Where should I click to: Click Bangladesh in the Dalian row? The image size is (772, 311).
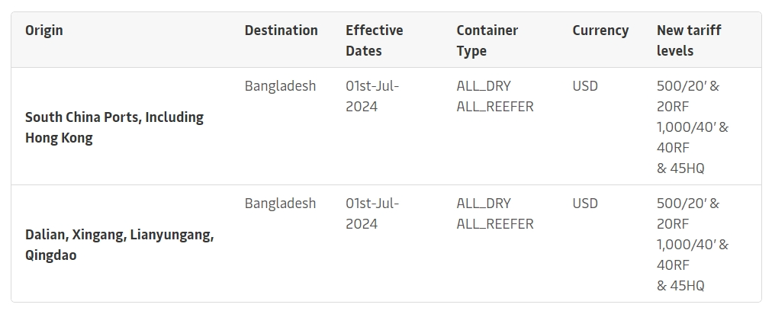click(x=280, y=204)
